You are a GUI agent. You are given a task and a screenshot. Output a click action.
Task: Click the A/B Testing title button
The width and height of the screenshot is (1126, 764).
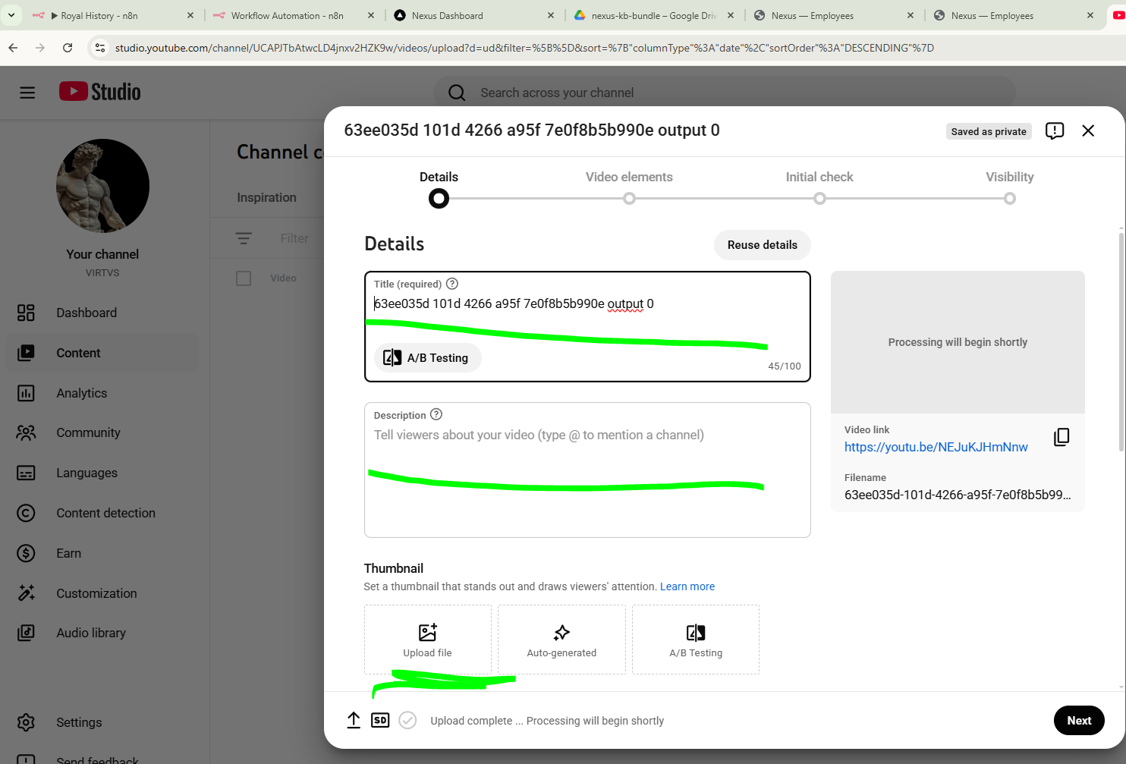point(427,357)
